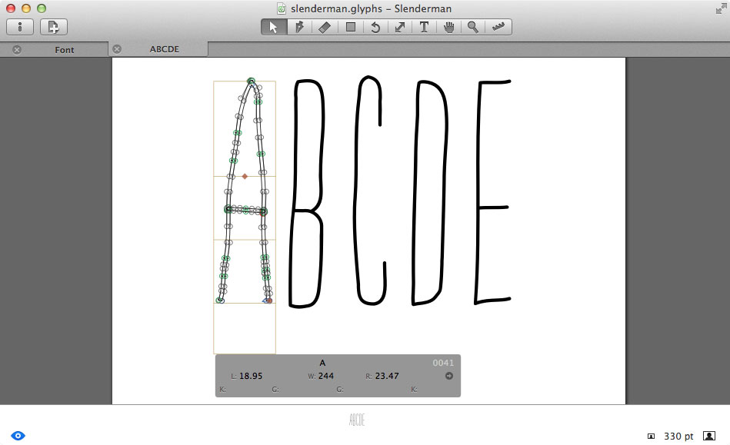
Task: Select the Hand pan tool
Action: 448,27
